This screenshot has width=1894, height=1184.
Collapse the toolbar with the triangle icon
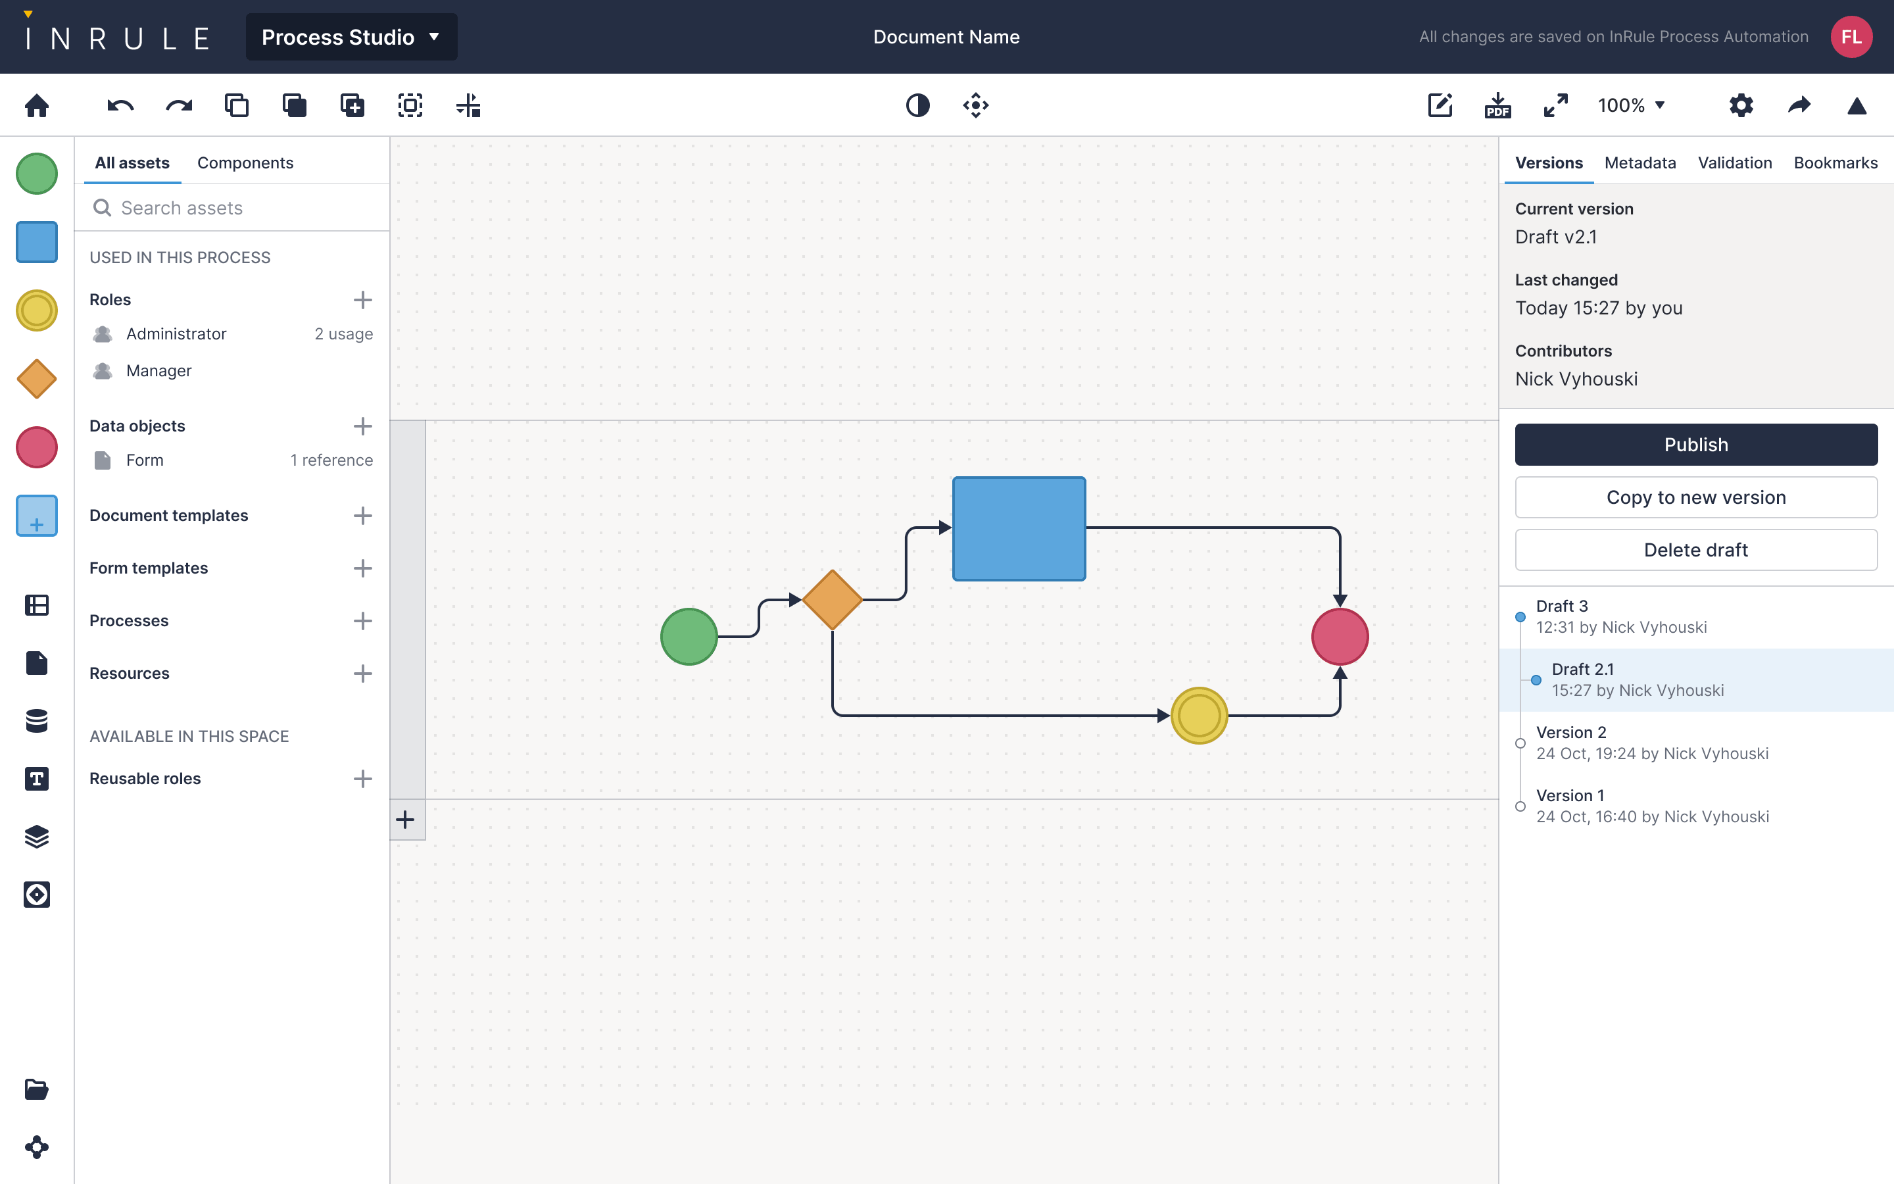click(1857, 106)
